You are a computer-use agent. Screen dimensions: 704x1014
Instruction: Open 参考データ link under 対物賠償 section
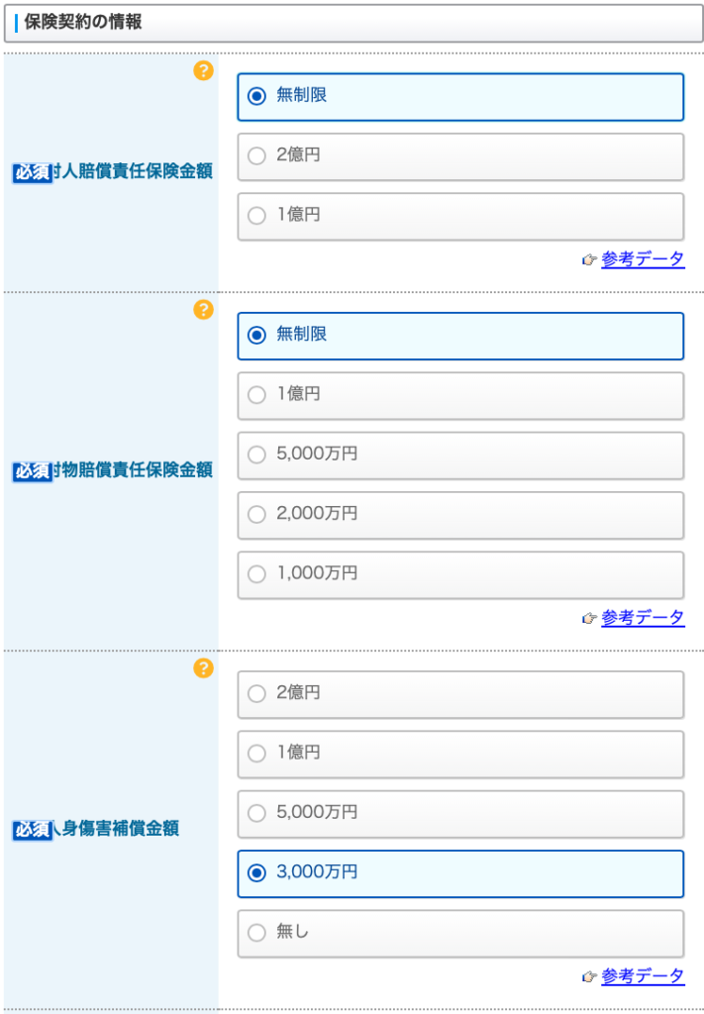point(643,618)
